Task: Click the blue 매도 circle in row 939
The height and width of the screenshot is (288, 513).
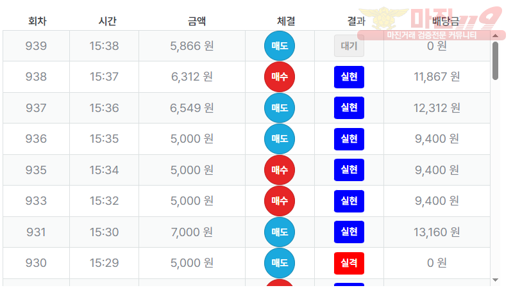Action: pos(280,46)
